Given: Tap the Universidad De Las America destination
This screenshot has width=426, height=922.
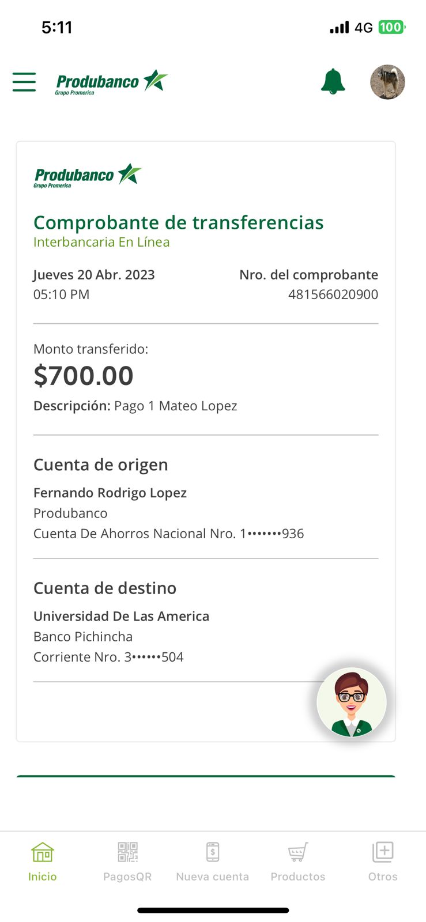Looking at the screenshot, I should 121,616.
